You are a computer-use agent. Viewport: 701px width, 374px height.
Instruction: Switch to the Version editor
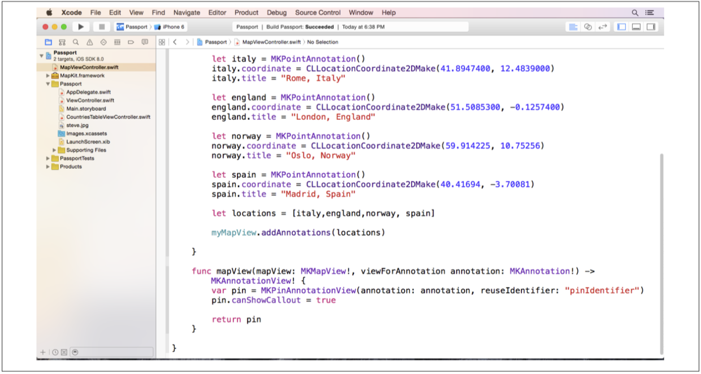[x=603, y=27]
